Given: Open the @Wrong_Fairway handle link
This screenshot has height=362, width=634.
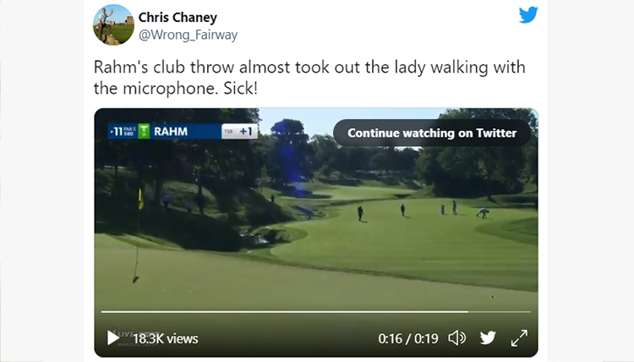Looking at the screenshot, I should 188,35.
